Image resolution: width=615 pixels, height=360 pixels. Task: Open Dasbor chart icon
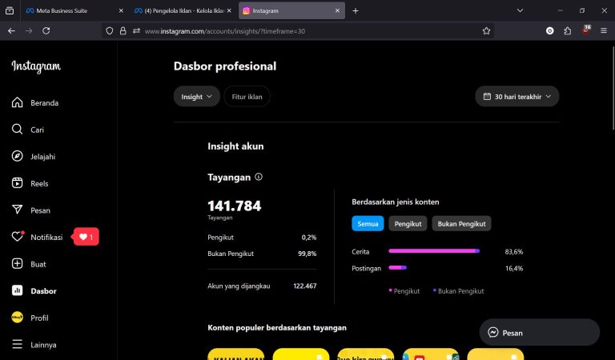click(18, 290)
